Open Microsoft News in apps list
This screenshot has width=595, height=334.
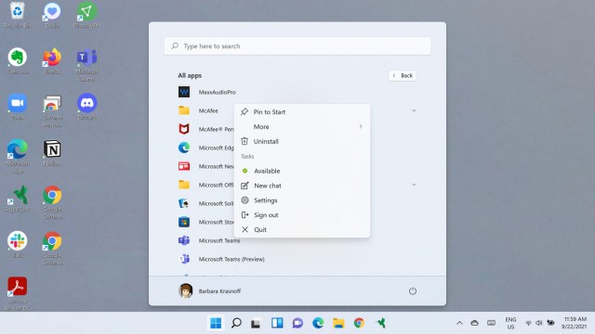(x=205, y=166)
